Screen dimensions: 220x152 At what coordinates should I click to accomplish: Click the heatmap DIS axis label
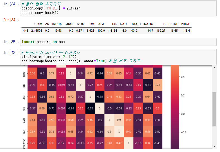pyautogui.click(x=24, y=109)
